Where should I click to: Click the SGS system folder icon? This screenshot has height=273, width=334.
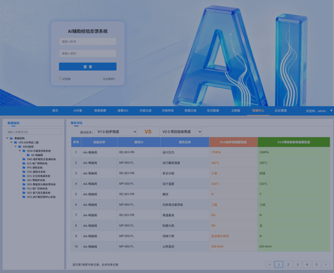(24, 193)
